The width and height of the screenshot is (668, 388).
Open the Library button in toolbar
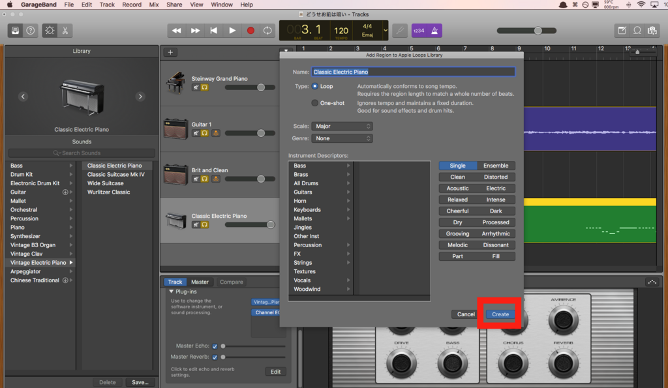click(16, 31)
